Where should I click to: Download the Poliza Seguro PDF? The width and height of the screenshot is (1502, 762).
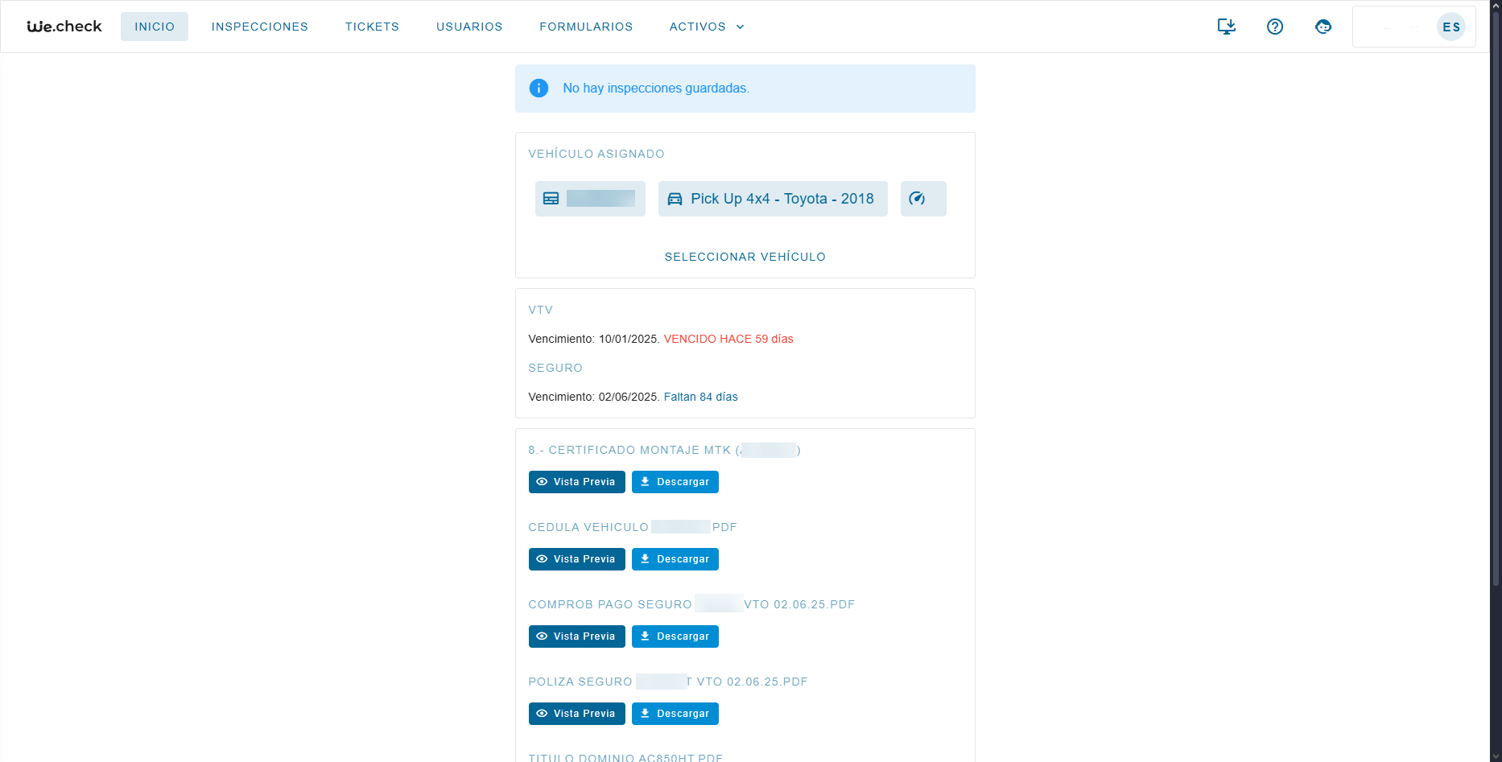point(675,714)
